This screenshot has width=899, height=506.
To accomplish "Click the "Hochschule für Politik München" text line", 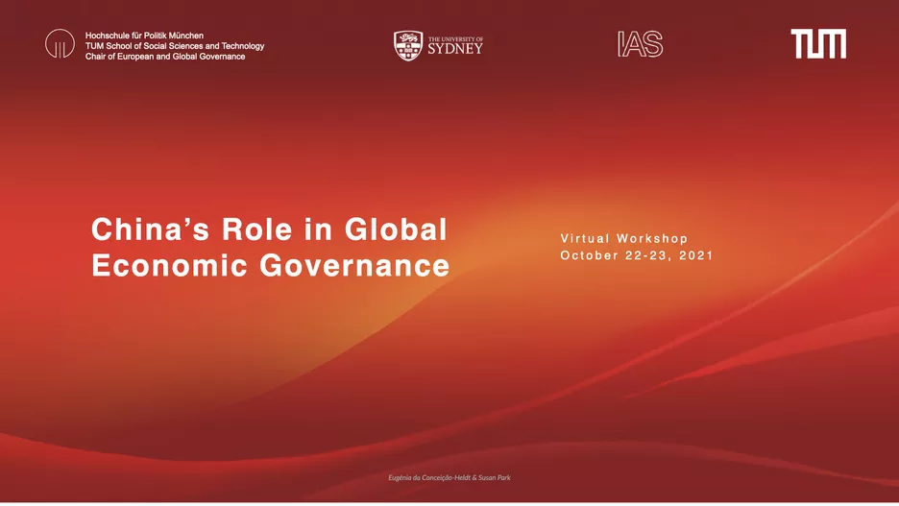I will click(144, 36).
